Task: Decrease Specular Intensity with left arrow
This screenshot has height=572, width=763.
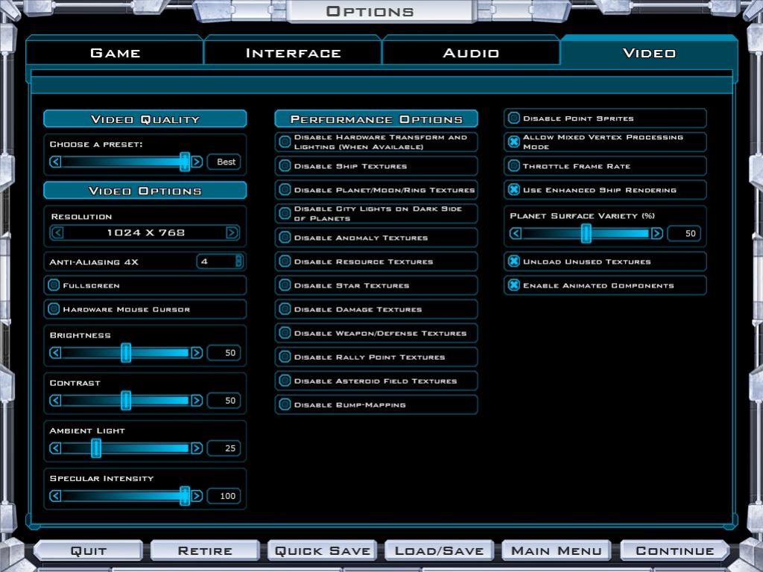Action: 55,495
